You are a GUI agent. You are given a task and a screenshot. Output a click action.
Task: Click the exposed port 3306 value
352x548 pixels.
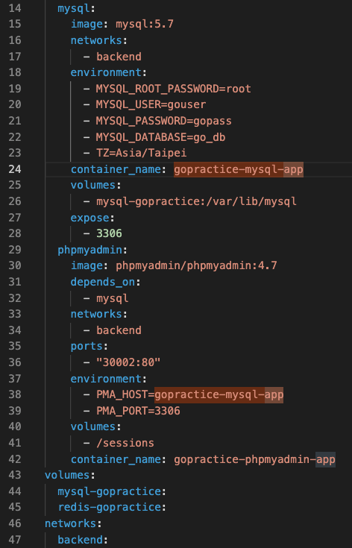click(x=109, y=233)
